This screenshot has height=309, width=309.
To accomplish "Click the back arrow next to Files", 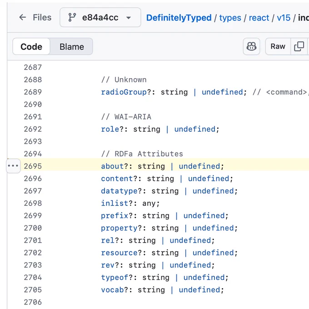I will click(22, 17).
